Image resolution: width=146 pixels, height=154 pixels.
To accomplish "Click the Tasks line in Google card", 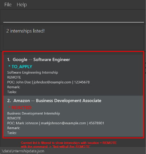I will (12, 92).
